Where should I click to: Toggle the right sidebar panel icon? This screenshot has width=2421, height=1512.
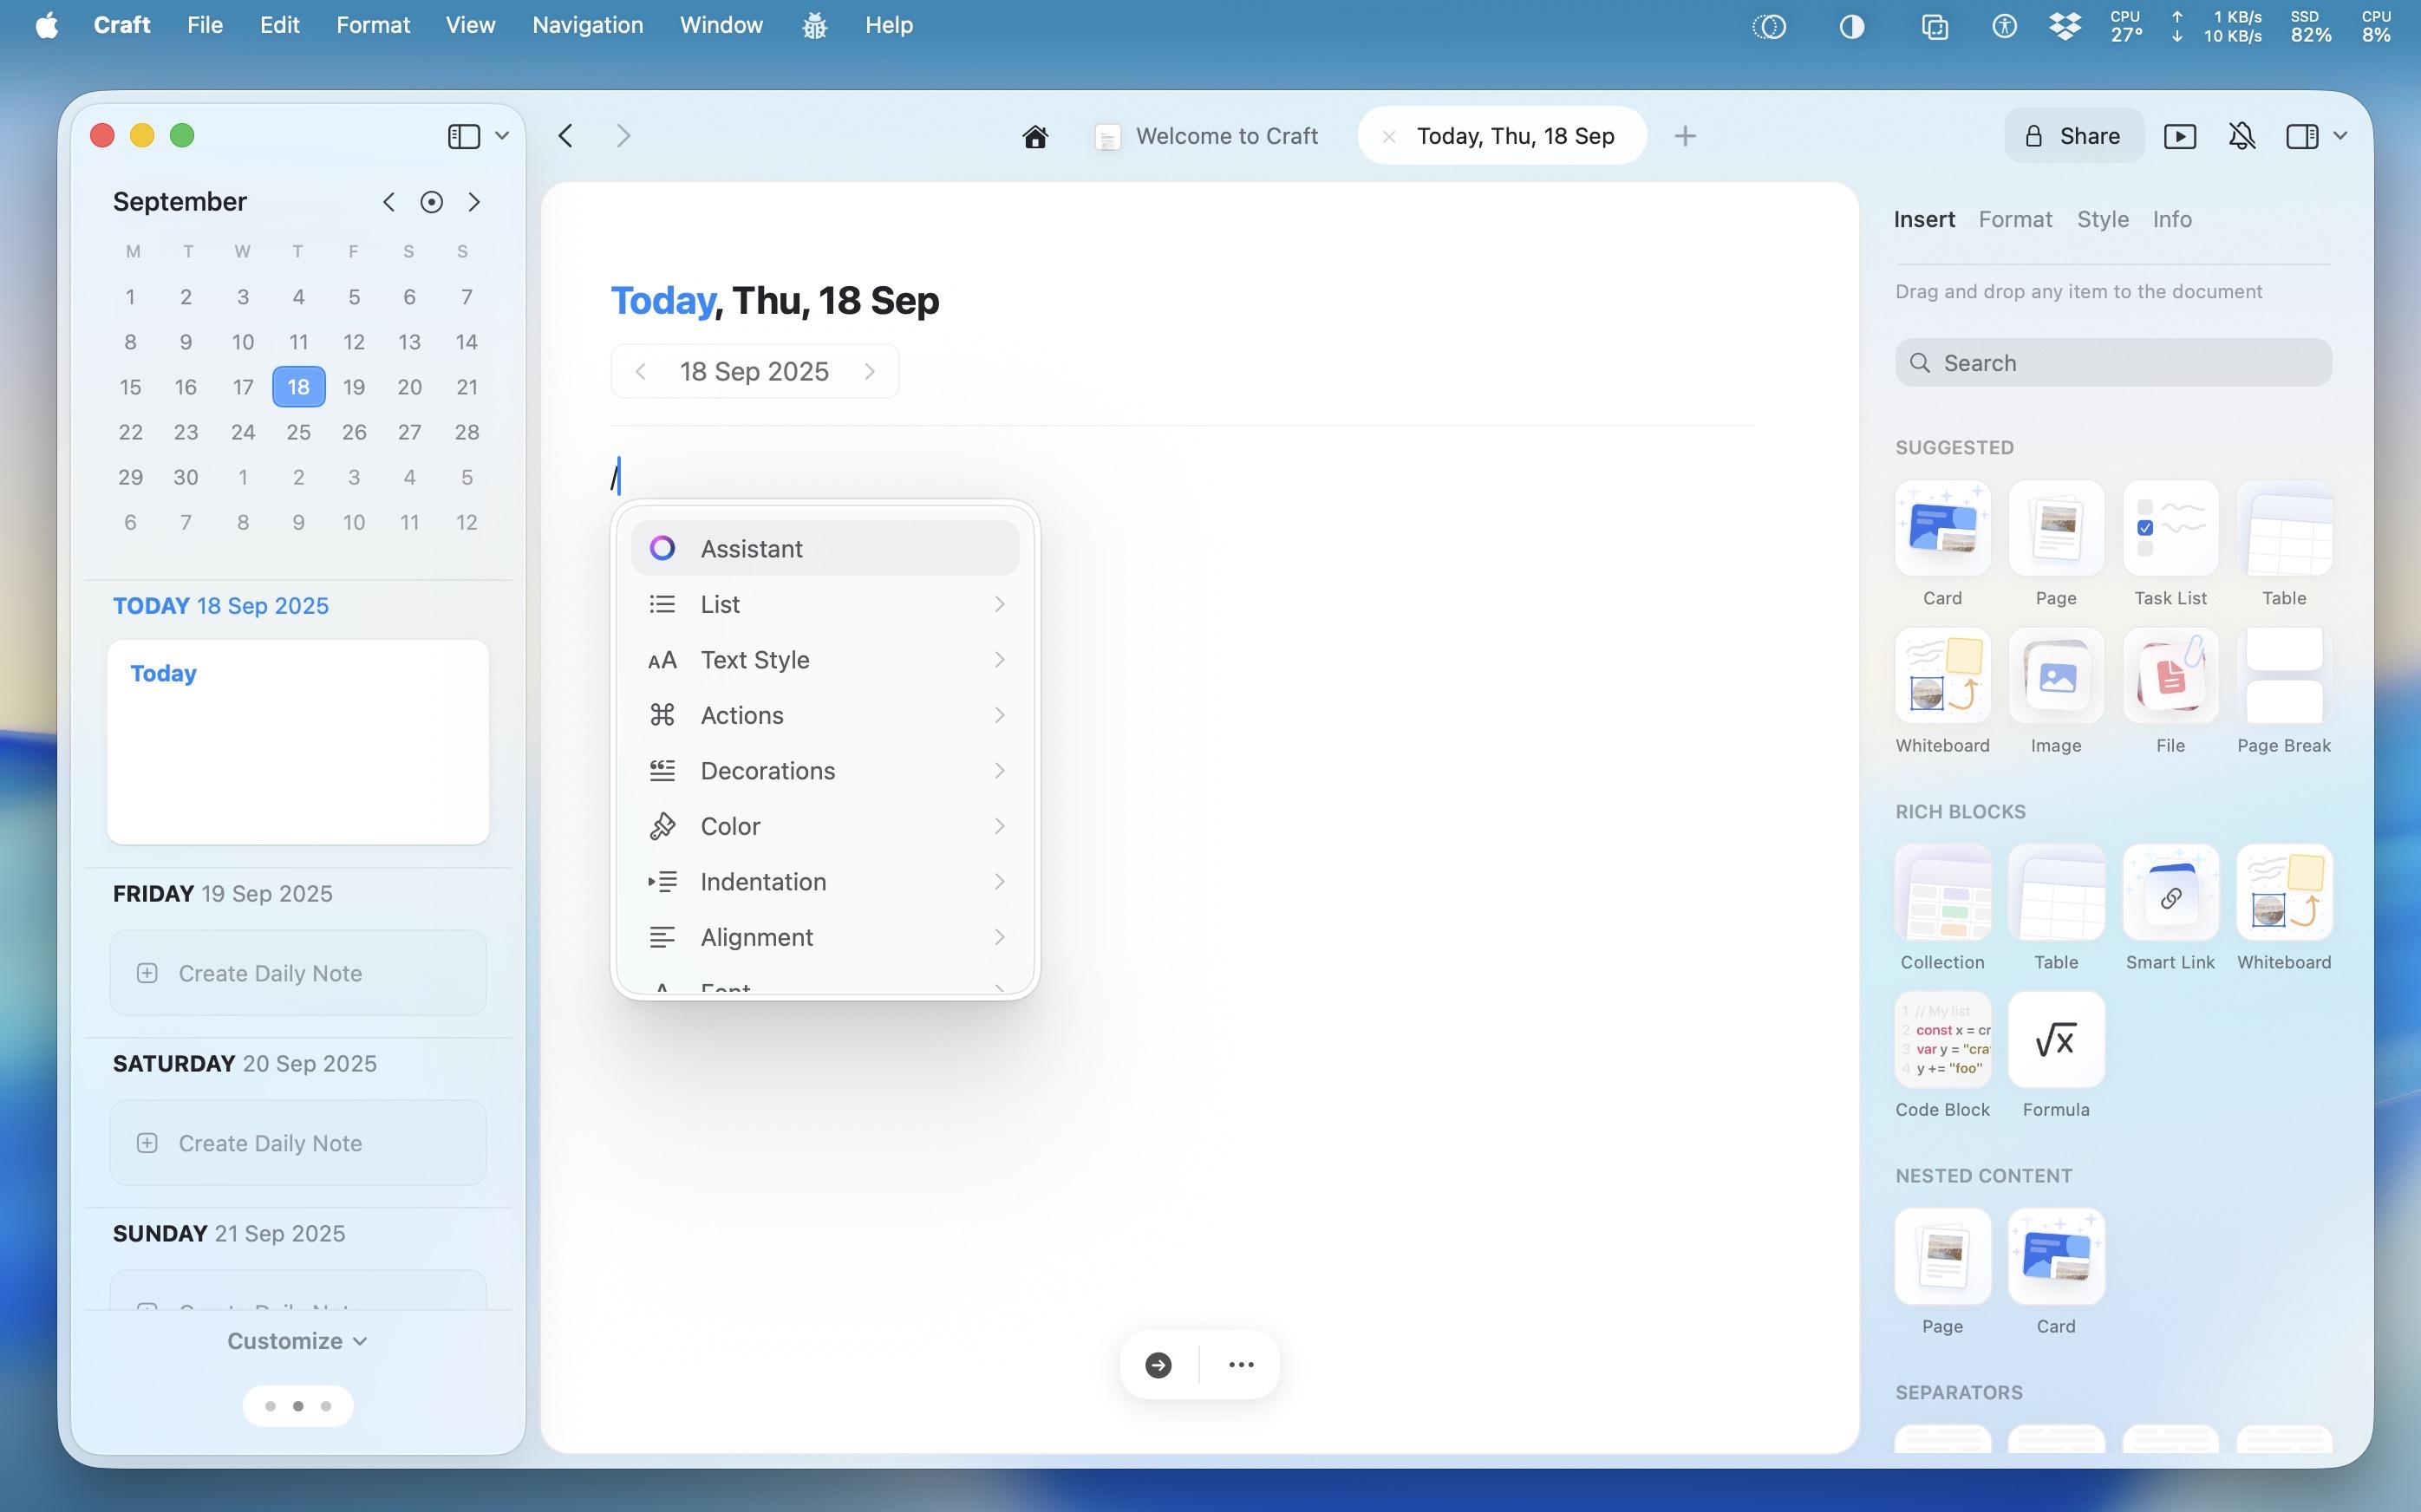pyautogui.click(x=2302, y=136)
